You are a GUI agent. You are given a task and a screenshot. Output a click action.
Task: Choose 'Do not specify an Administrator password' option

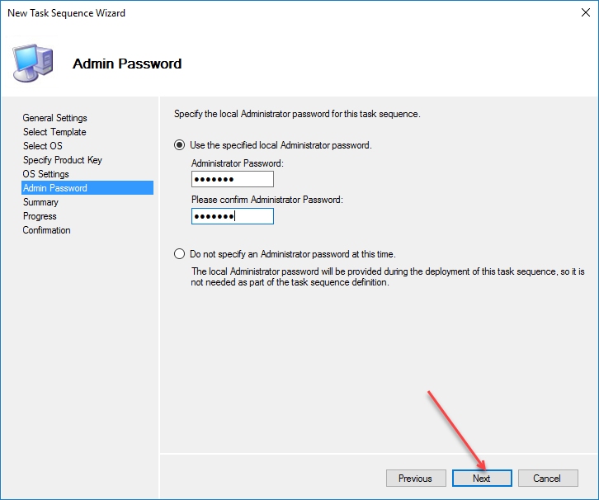(x=180, y=254)
